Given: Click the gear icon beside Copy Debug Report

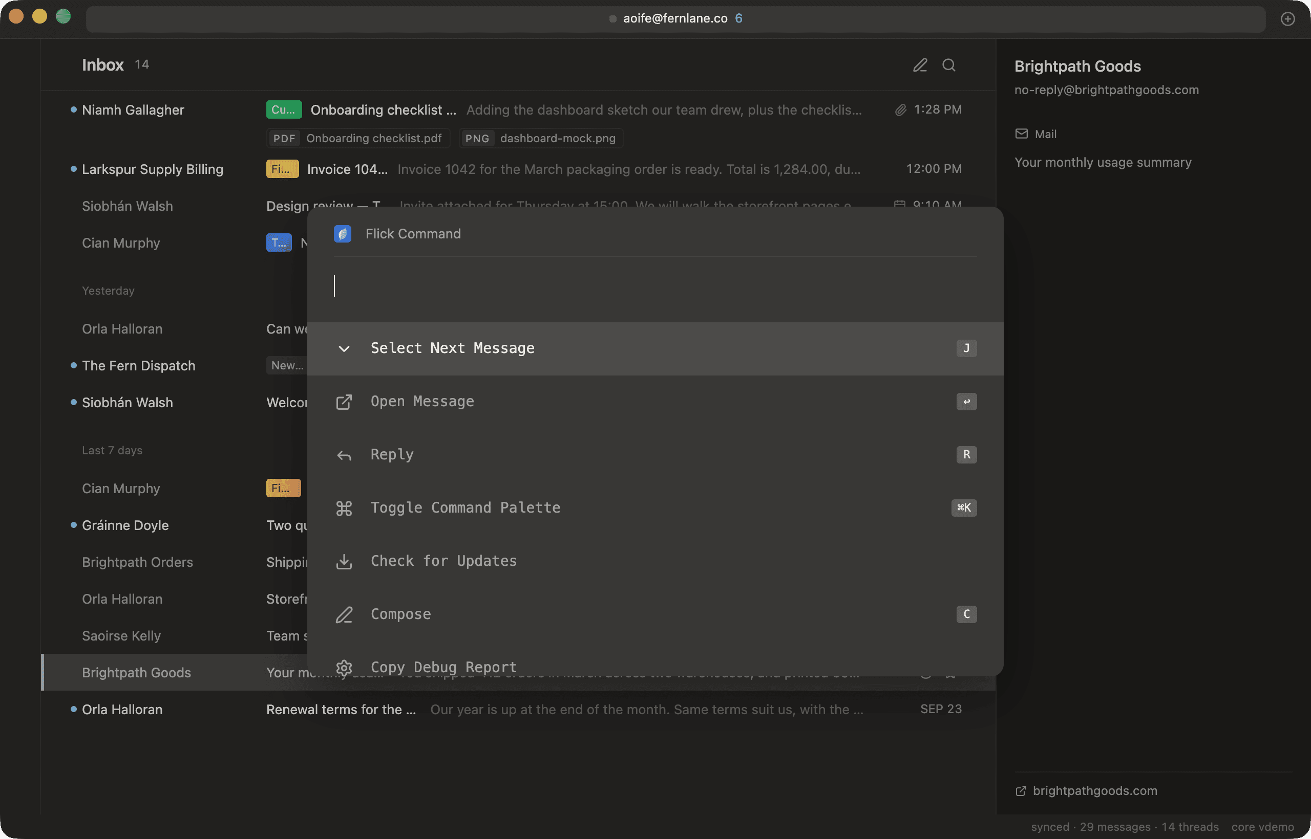Looking at the screenshot, I should 344,668.
